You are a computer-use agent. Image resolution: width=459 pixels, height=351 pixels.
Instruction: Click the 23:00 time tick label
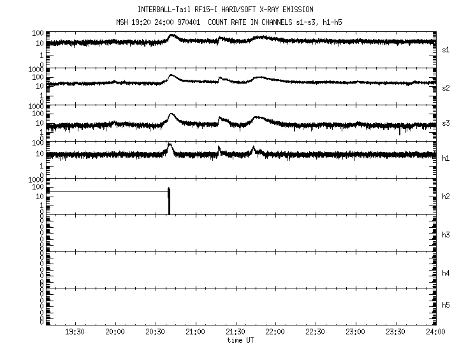tap(356, 332)
